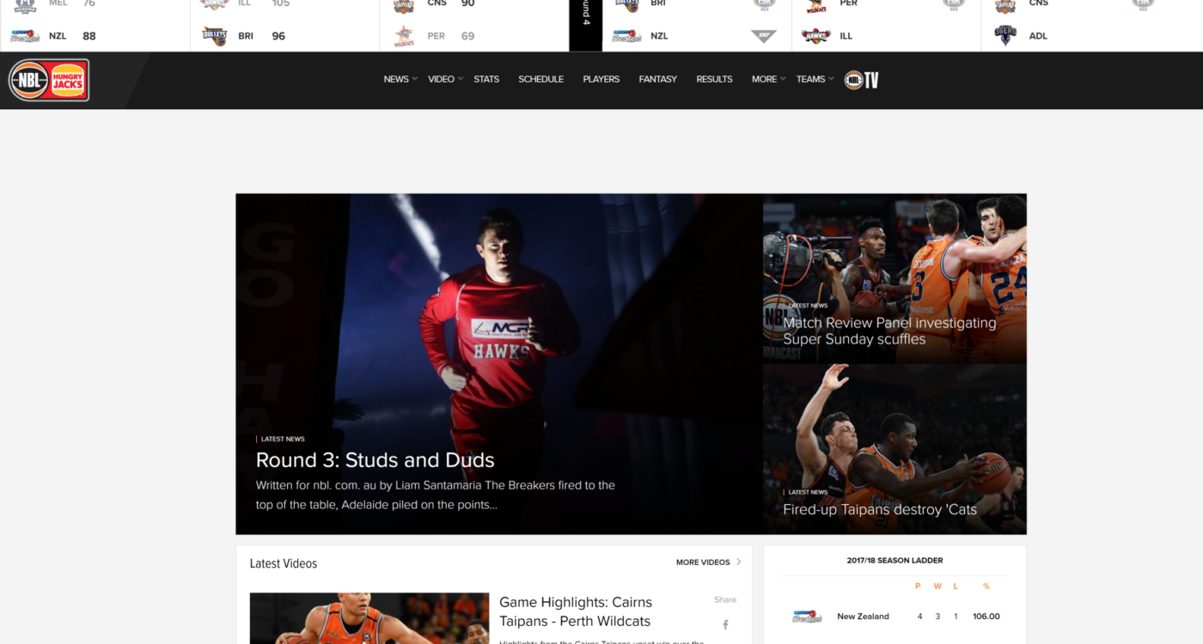Open the STATS menu item
Image resolution: width=1203 pixels, height=644 pixels.
(486, 79)
